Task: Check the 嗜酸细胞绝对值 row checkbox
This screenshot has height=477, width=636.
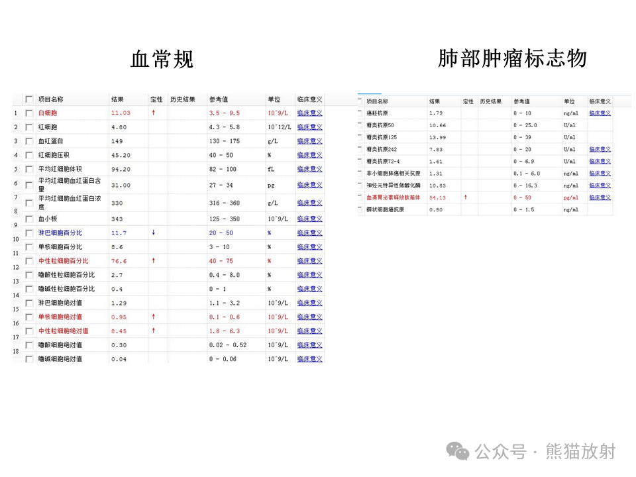Action: click(x=28, y=345)
